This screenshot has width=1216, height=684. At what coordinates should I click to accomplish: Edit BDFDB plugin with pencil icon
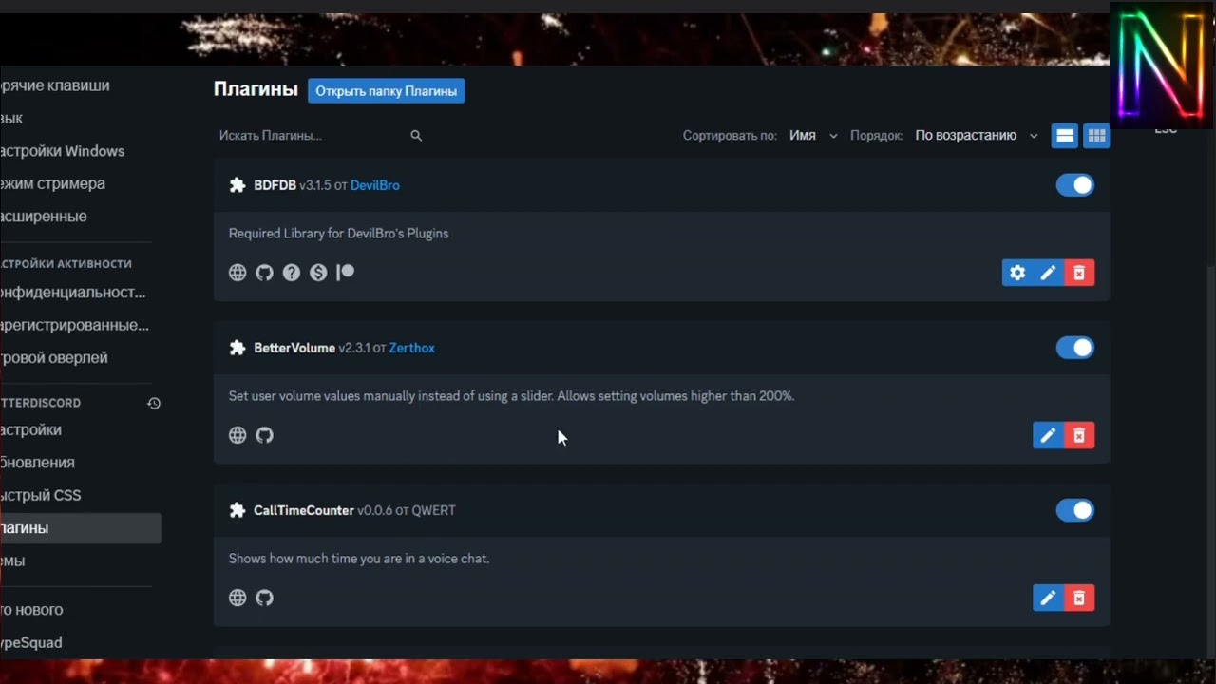1048,273
